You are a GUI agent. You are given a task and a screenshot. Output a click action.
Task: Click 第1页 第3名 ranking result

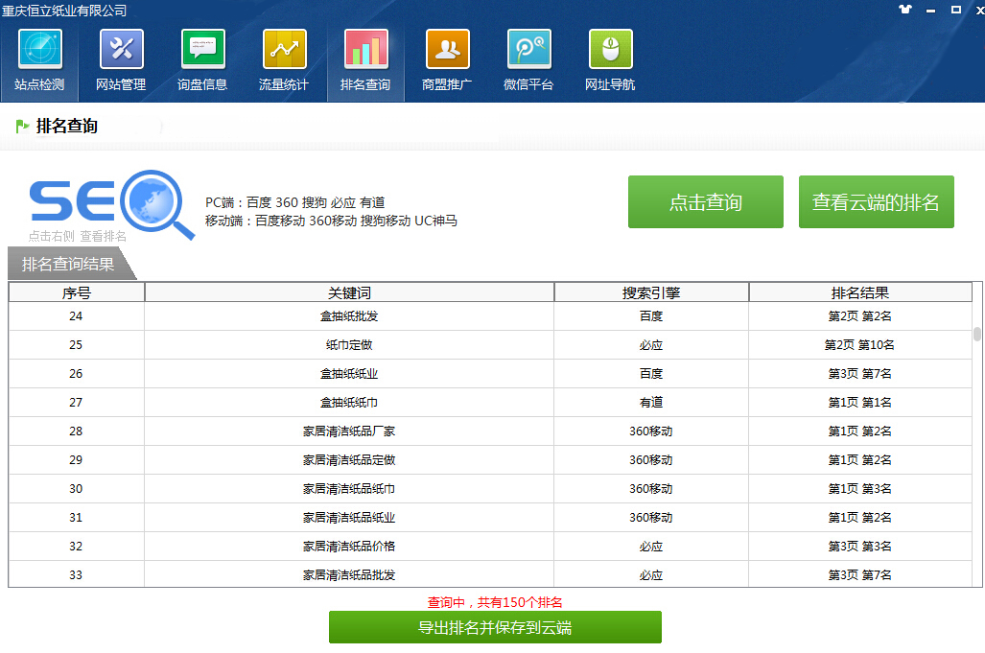point(859,488)
